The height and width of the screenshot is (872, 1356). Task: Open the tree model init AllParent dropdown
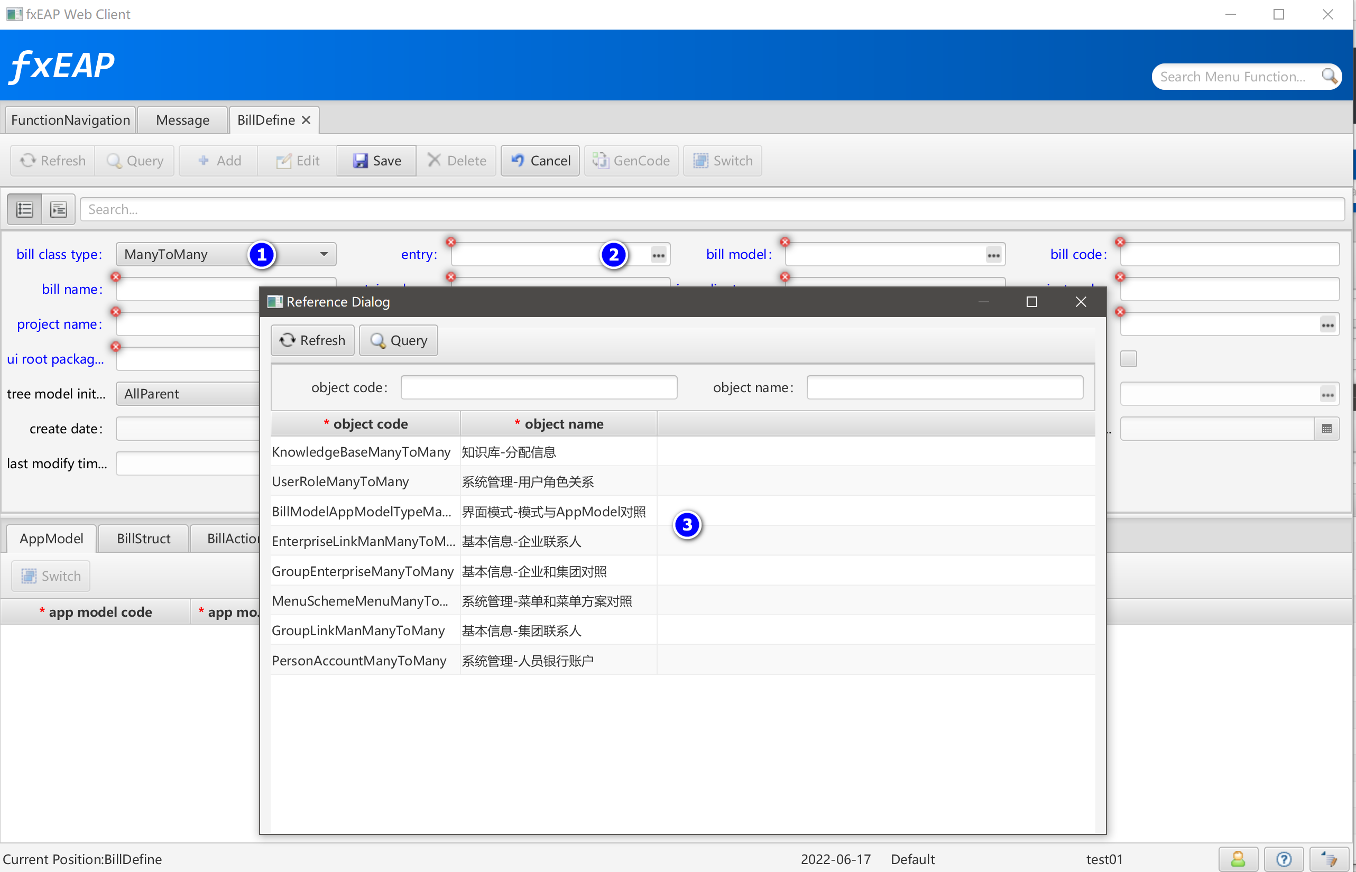pyautogui.click(x=188, y=394)
